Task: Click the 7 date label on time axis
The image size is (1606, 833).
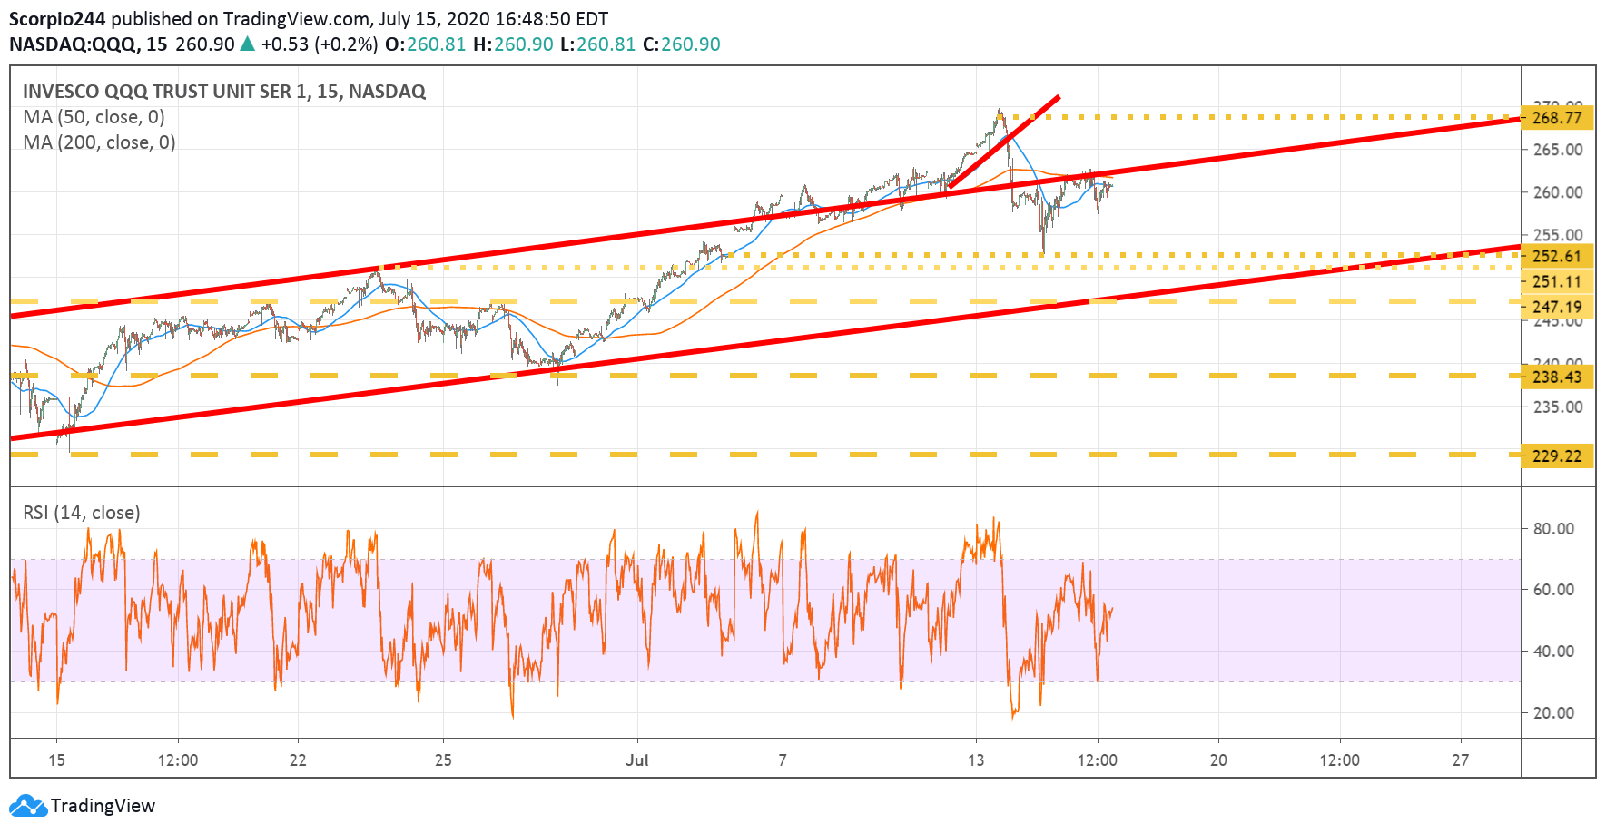Action: (783, 759)
